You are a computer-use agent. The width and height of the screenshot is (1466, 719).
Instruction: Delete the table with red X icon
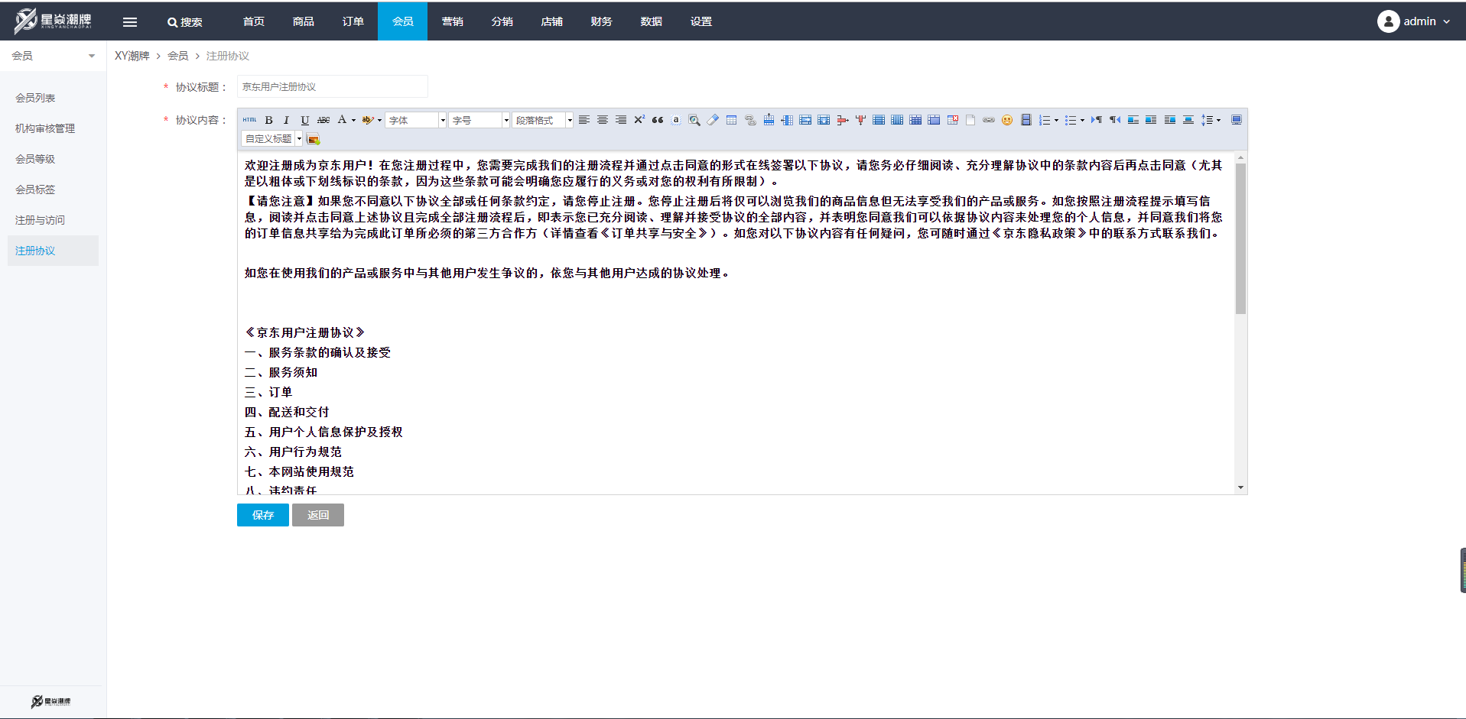[953, 120]
